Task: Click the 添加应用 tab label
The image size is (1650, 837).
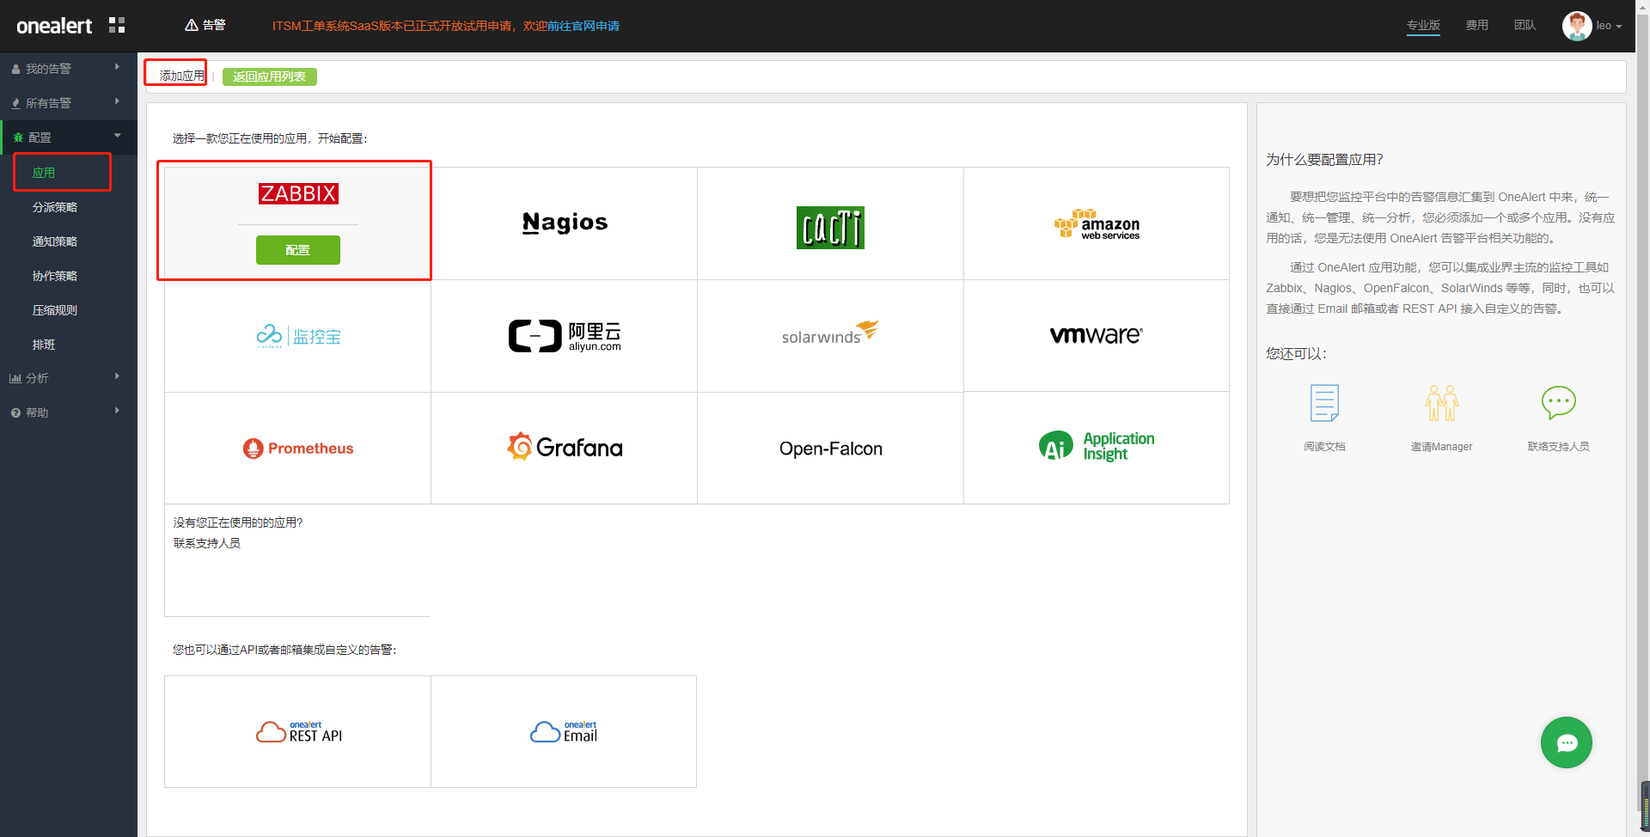Action: pos(182,76)
